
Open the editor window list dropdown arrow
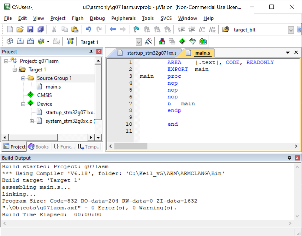click(288, 53)
